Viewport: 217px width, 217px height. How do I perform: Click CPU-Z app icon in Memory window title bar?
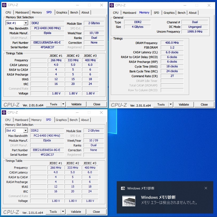(x=112, y=5)
